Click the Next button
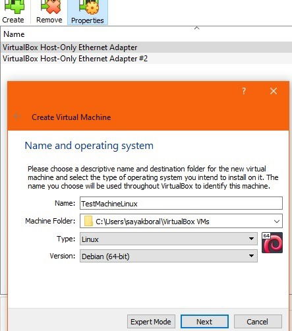Image resolution: width=292 pixels, height=331 pixels. [x=204, y=322]
